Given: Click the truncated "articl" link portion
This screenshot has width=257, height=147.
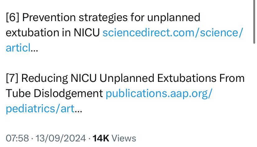Looking at the screenshot, I should tap(18, 48).
